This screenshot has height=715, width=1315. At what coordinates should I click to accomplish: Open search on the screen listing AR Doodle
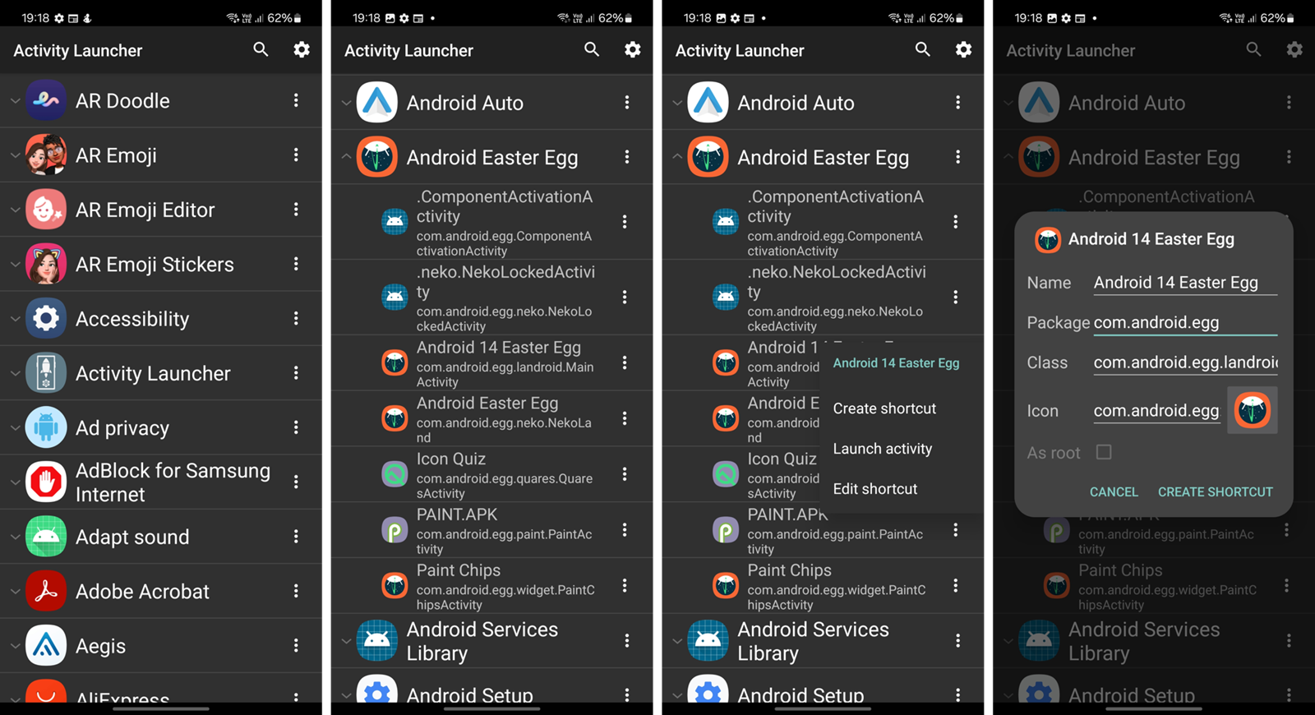point(261,49)
